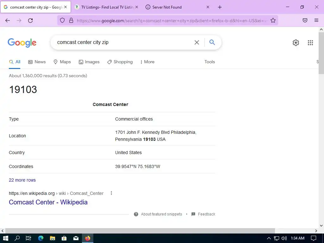The image size is (324, 243).
Task: Open Microsoft Store from the taskbar
Action: 64,238
